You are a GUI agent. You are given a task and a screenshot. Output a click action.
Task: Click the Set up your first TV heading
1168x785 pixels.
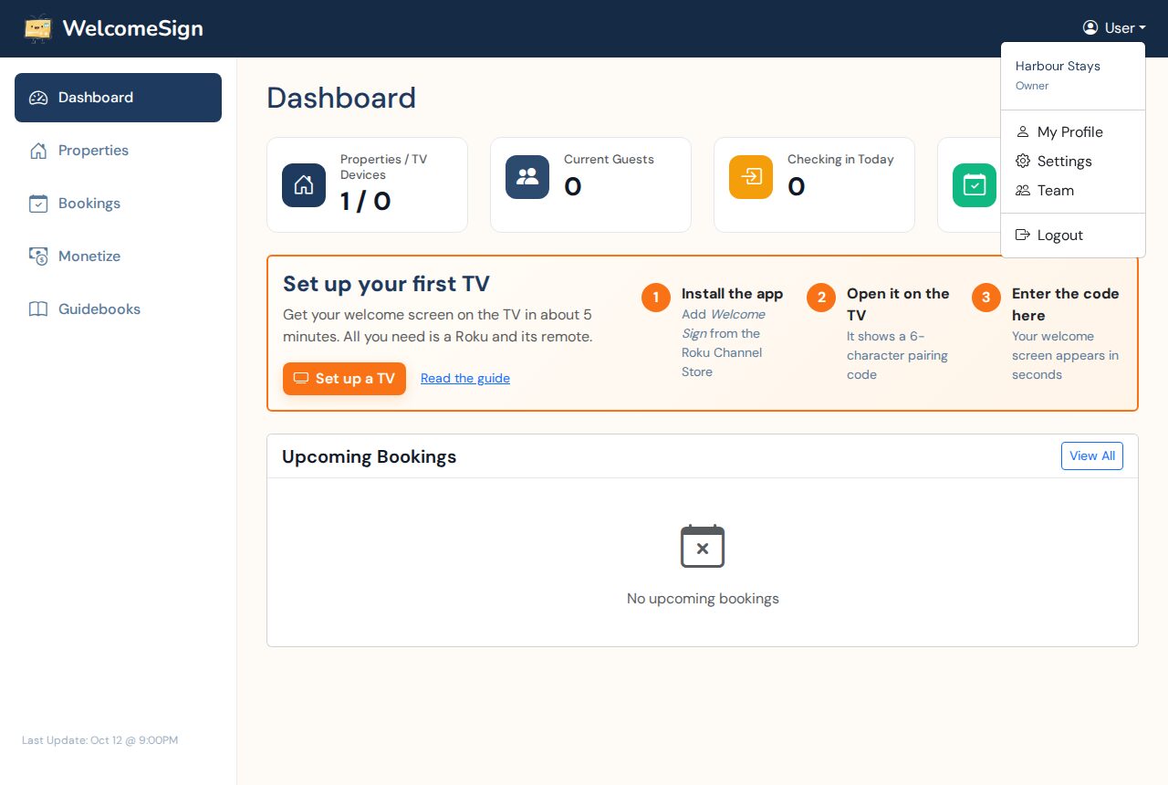point(386,284)
